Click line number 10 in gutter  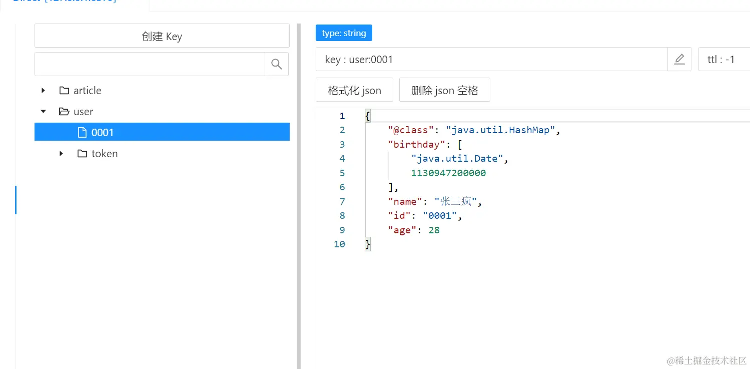[339, 244]
